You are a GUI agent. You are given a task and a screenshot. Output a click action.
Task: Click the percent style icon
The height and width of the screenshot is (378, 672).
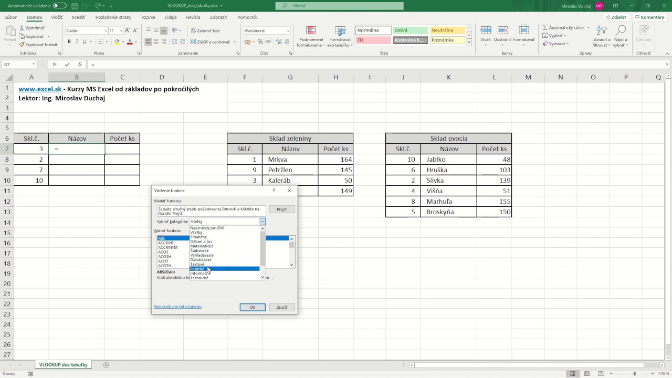tap(260, 41)
